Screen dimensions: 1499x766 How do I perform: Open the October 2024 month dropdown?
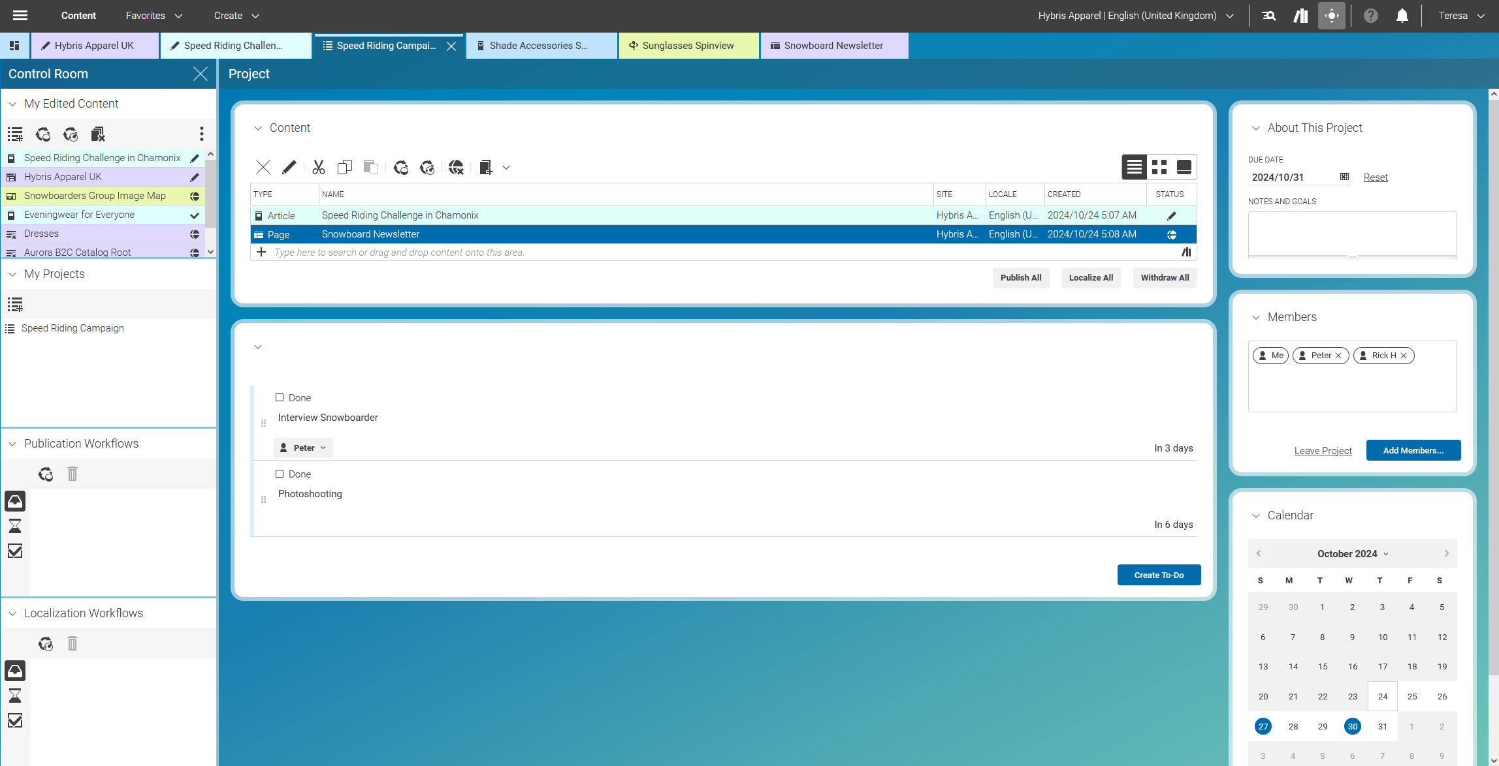click(x=1352, y=553)
